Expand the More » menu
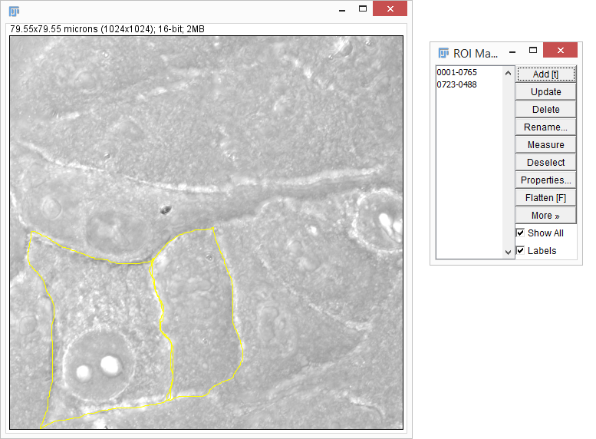 [x=545, y=216]
